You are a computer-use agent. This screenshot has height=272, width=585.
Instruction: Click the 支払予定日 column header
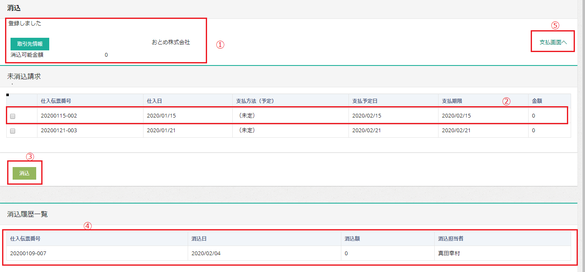click(365, 101)
